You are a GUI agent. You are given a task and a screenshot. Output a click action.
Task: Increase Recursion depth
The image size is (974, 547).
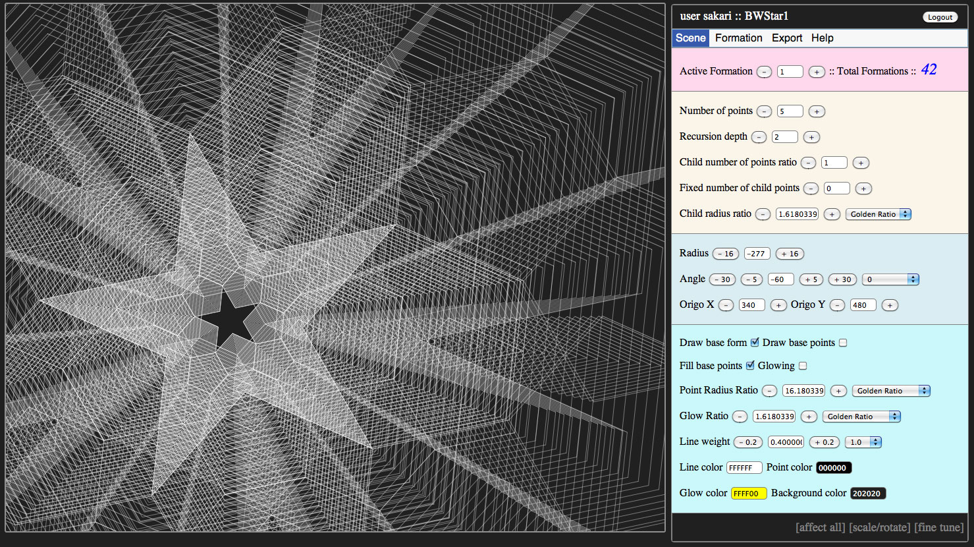[811, 137]
